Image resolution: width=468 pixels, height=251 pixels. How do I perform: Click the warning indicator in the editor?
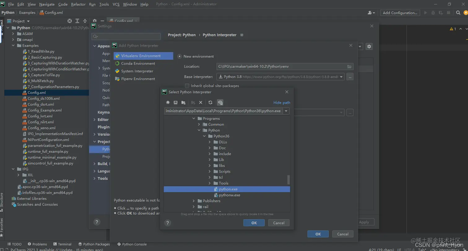click(x=453, y=29)
